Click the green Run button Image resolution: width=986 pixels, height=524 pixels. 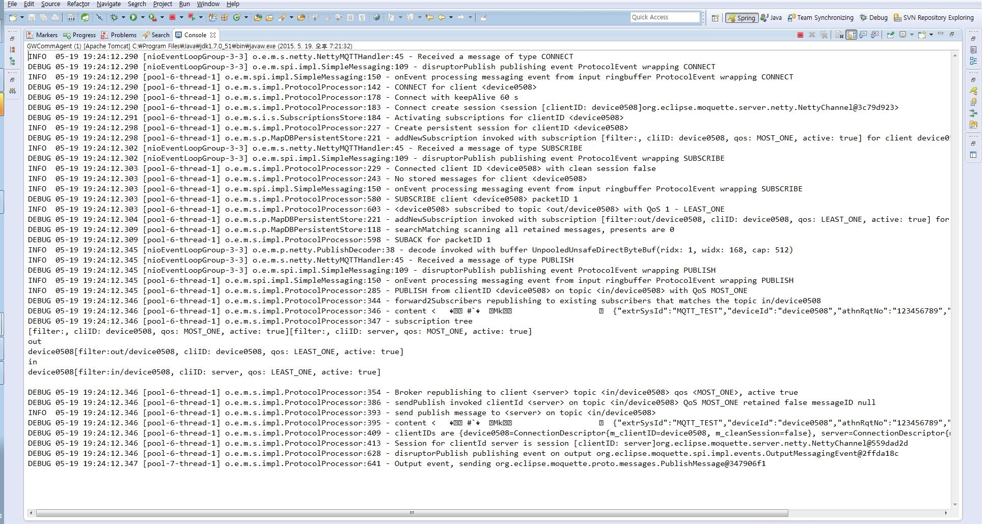133,18
